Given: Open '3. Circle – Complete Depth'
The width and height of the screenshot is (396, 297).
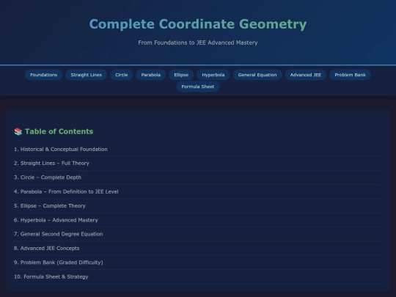Looking at the screenshot, I should tap(48, 177).
